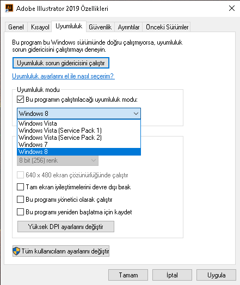The width and height of the screenshot is (240, 285).
Task: Close the Özellikleri dialog window
Action: pyautogui.click(x=232, y=8)
